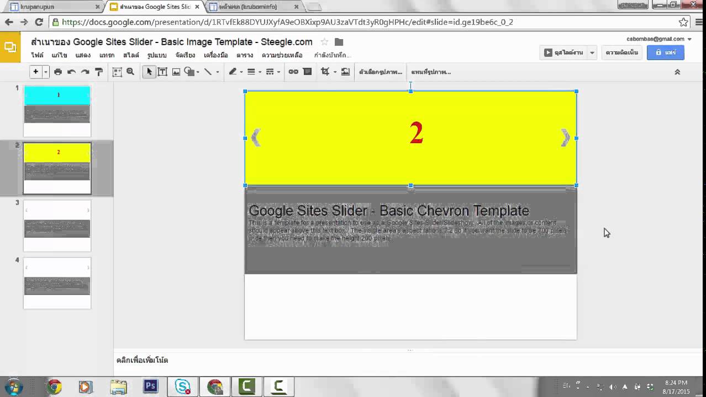Move presentation using the folder icon

point(339,42)
